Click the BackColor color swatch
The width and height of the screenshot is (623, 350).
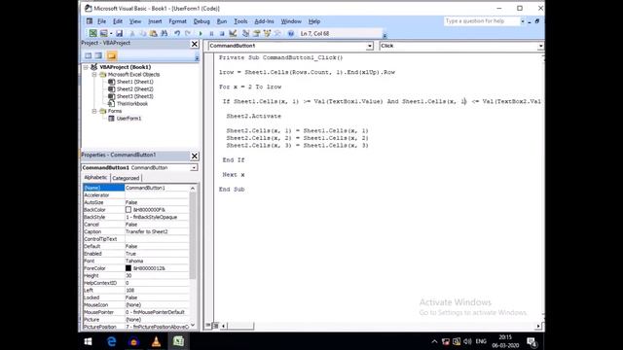(x=128, y=210)
